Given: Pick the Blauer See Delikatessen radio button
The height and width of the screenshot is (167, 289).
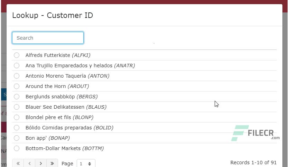Looking at the screenshot, I should (x=17, y=107).
